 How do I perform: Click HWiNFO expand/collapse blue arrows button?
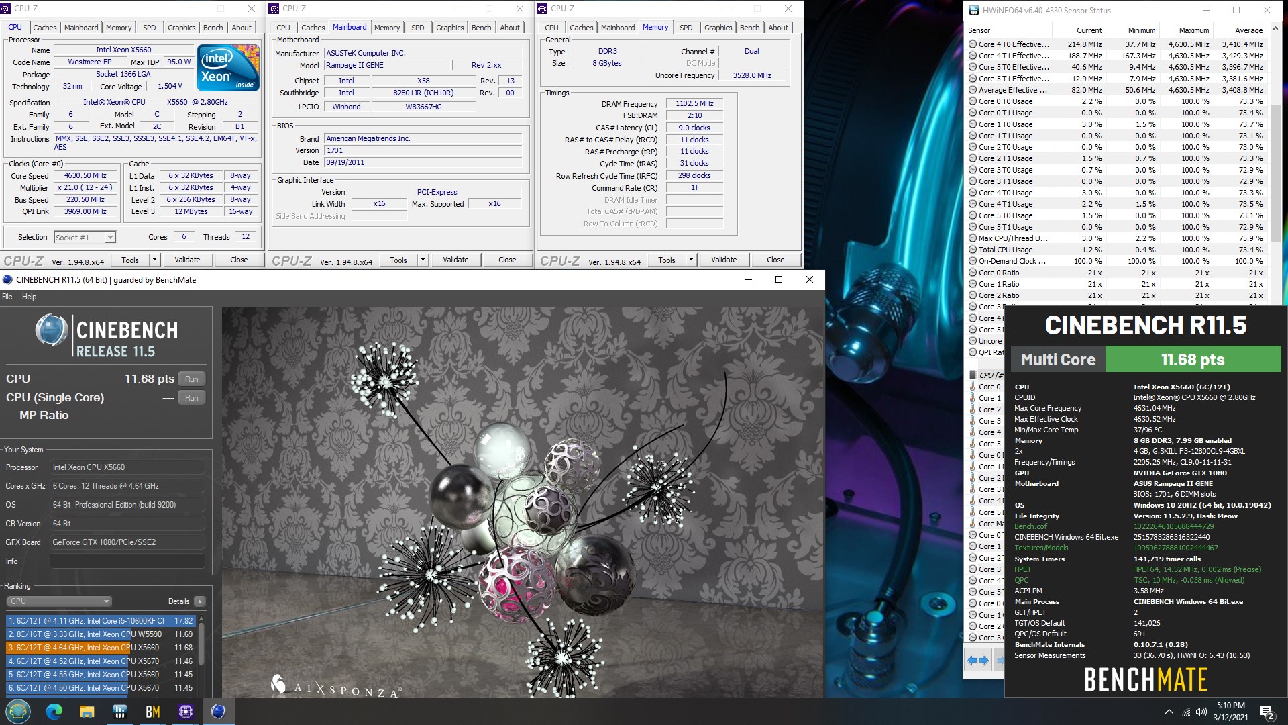tap(978, 660)
